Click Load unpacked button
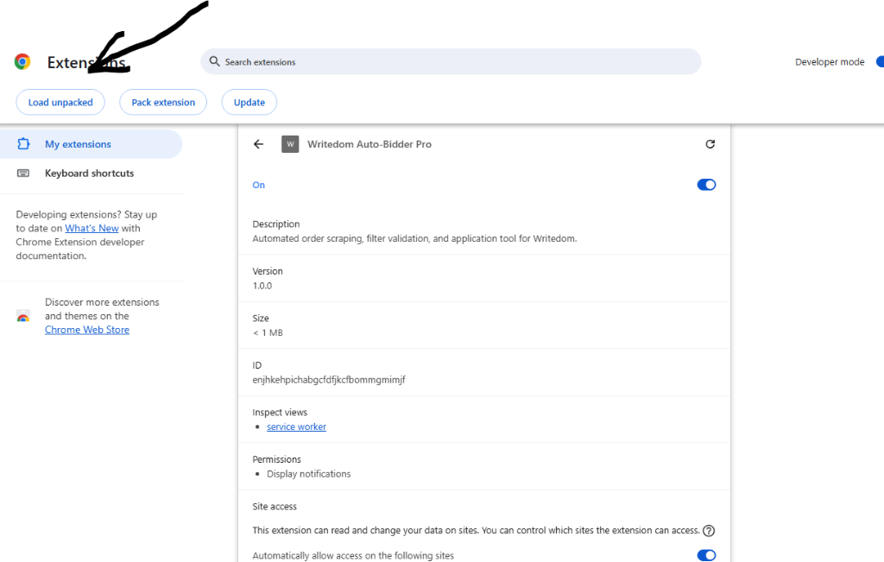Image resolution: width=884 pixels, height=562 pixels. [x=60, y=102]
